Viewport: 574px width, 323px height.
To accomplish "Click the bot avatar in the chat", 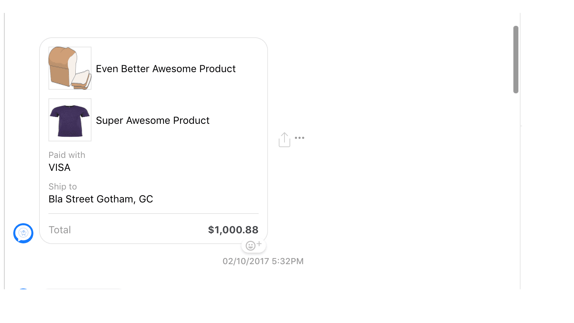I will (23, 233).
